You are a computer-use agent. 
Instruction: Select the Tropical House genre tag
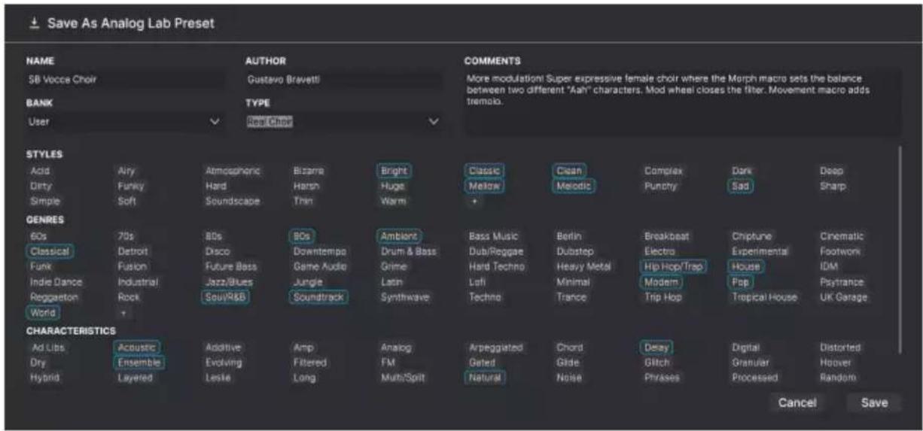[764, 297]
